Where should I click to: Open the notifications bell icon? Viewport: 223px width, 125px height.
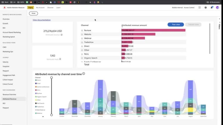point(212,7)
